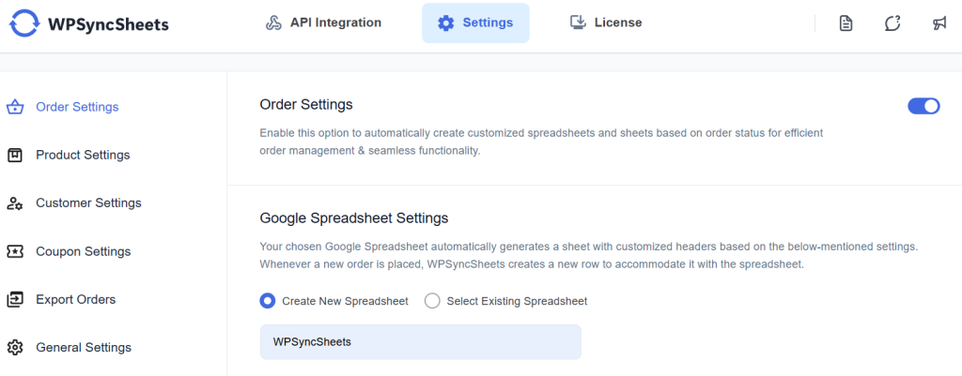Open Export Orders in the sidebar

point(76,299)
